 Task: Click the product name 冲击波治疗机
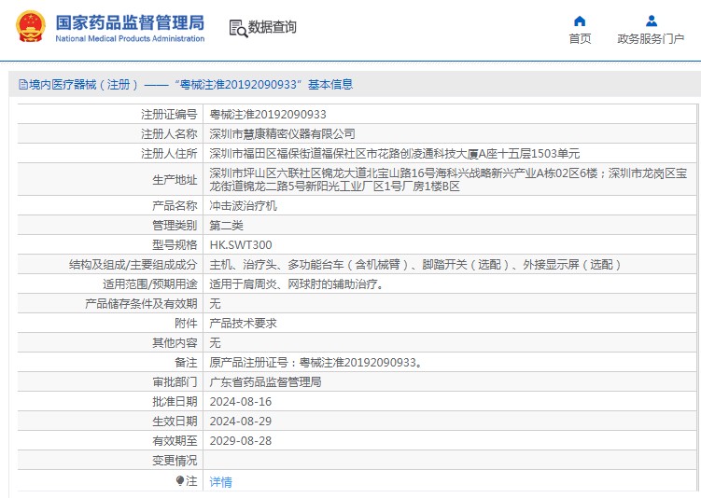pyautogui.click(x=243, y=205)
